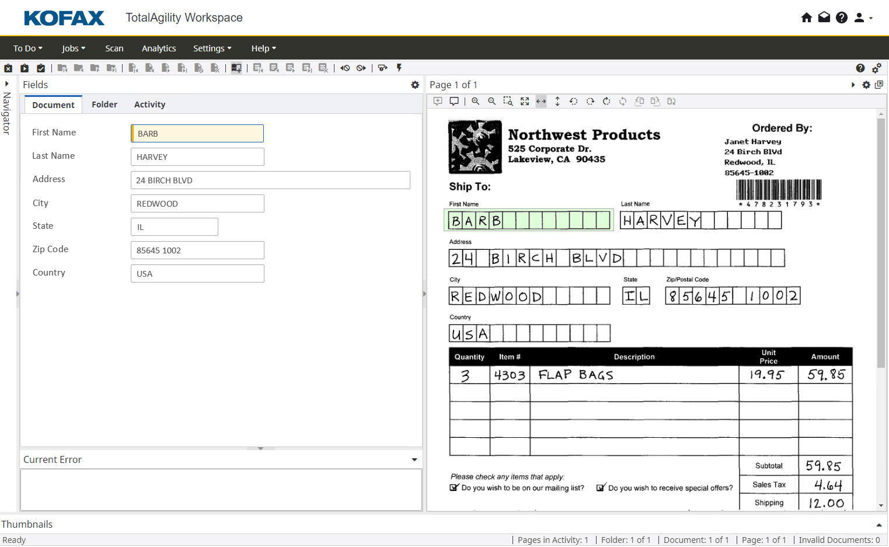The image size is (889, 547).
Task: Open the Fields panel gear settings
Action: click(415, 85)
